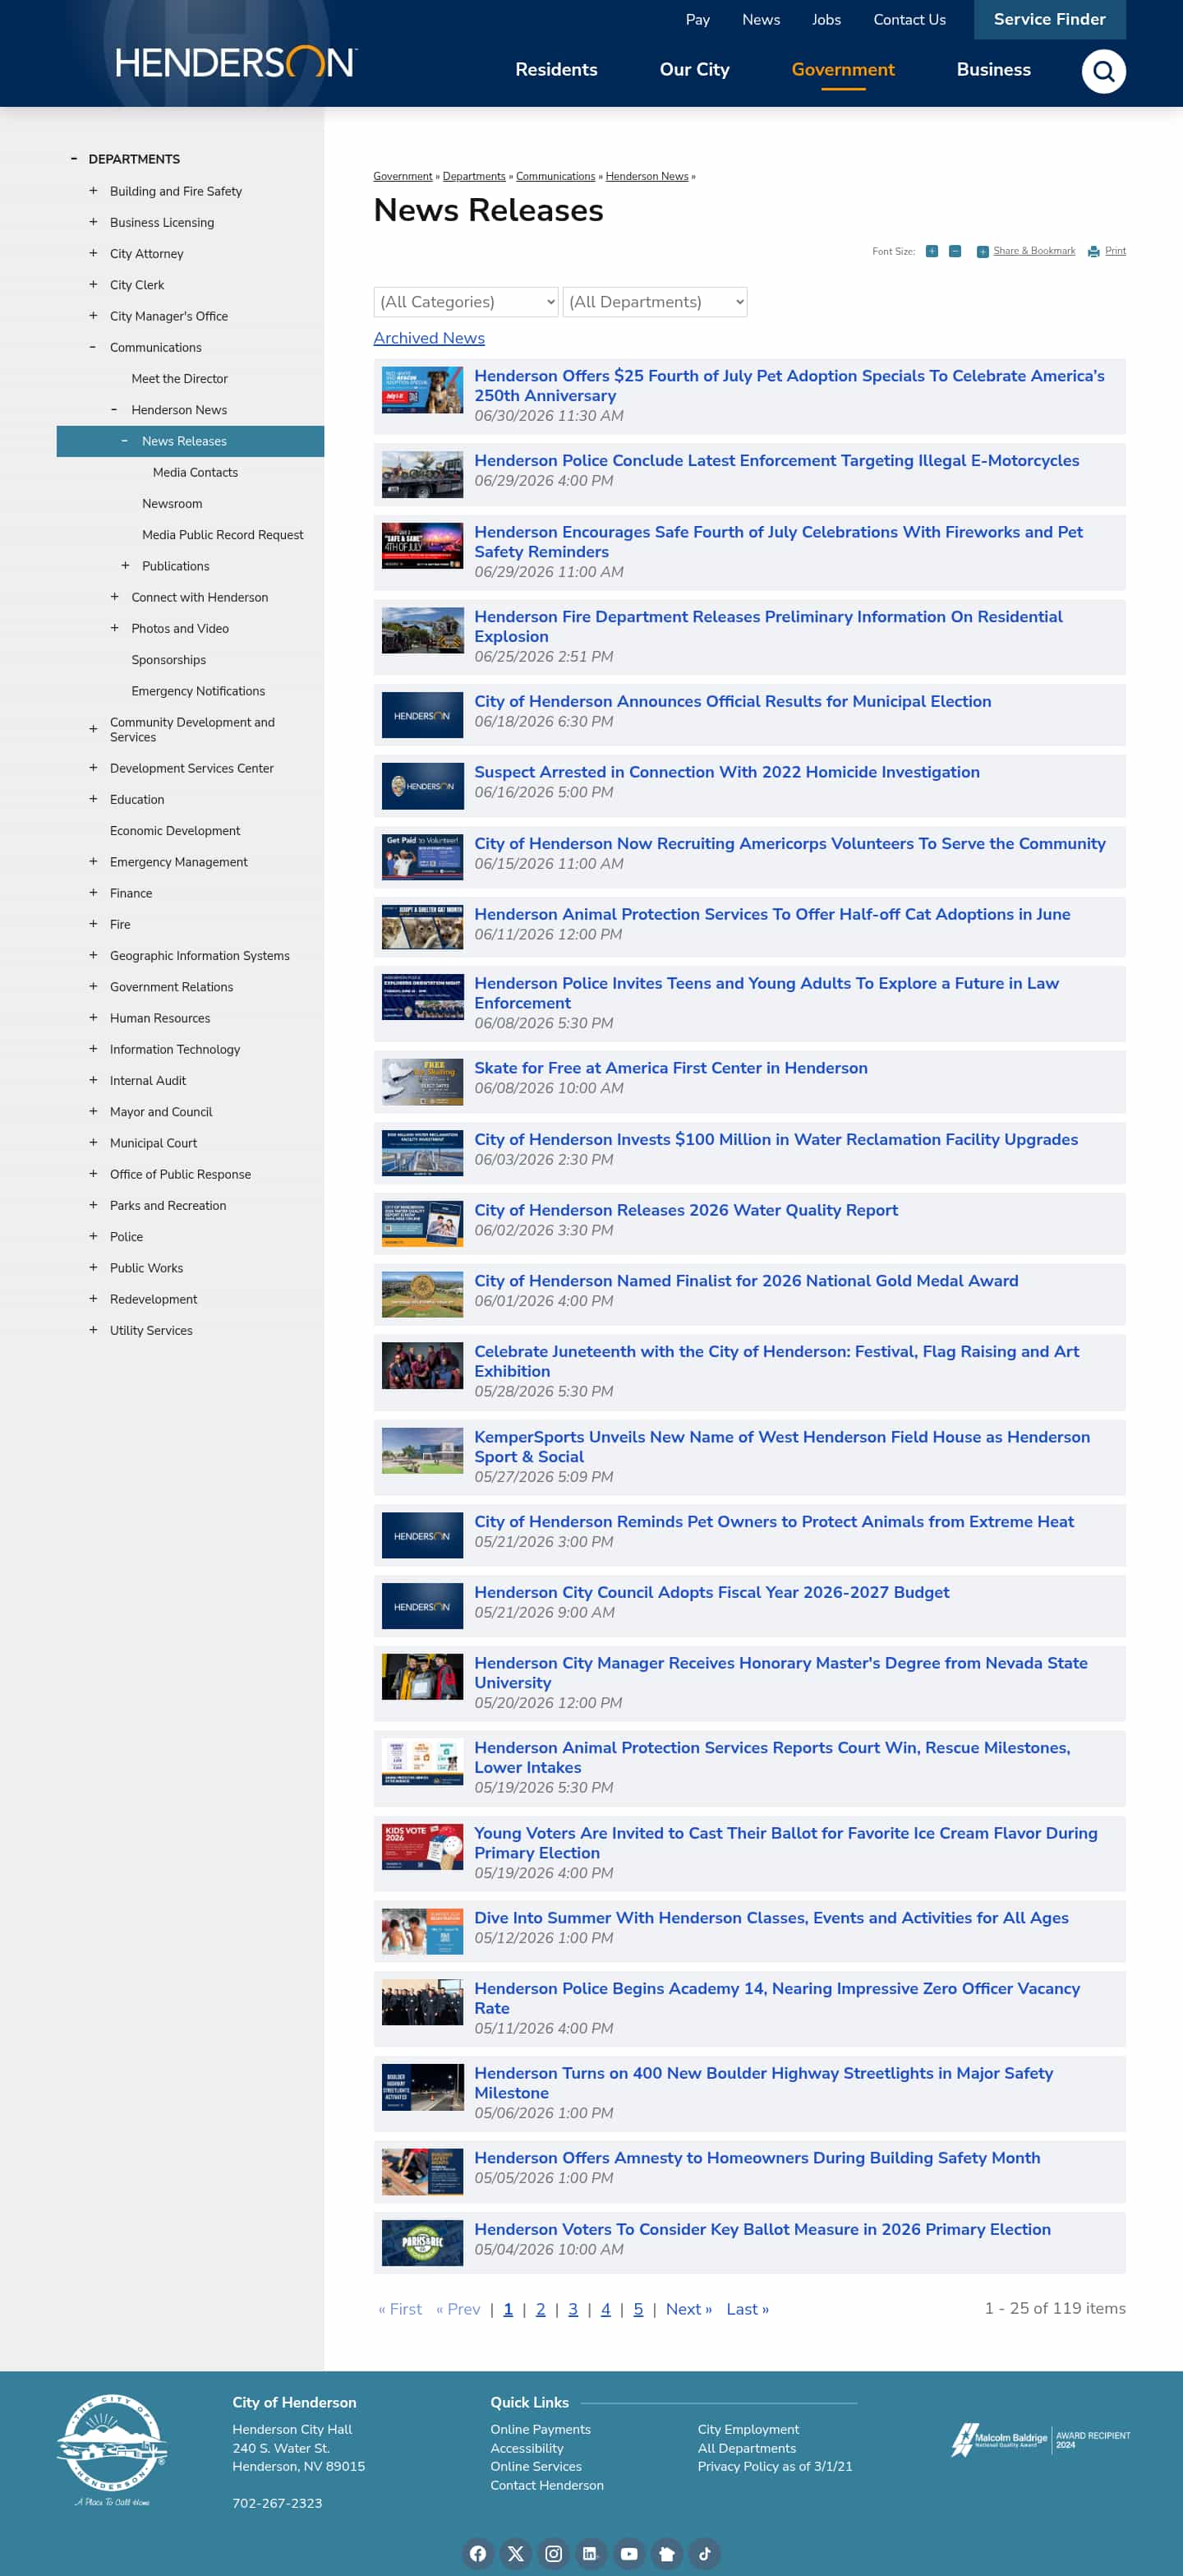Image resolution: width=1183 pixels, height=2576 pixels.
Task: Open the Residents main menu
Action: point(556,69)
